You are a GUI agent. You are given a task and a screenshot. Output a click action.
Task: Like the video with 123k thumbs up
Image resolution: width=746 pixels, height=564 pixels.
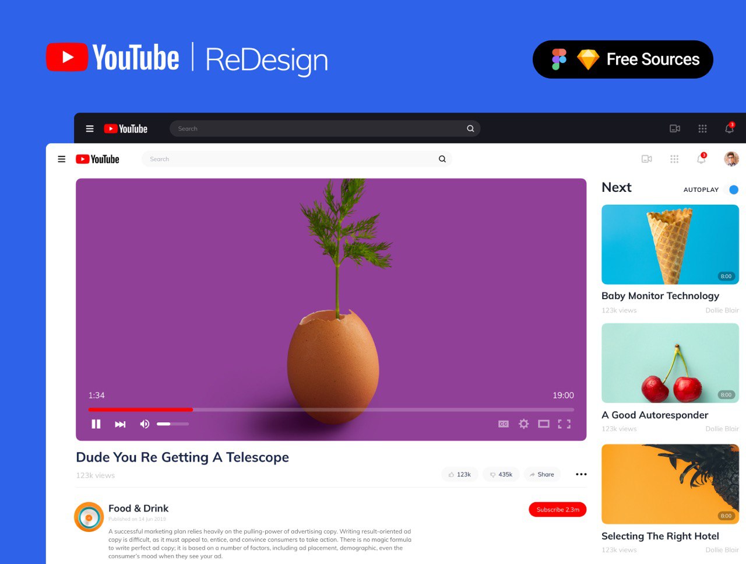point(459,475)
